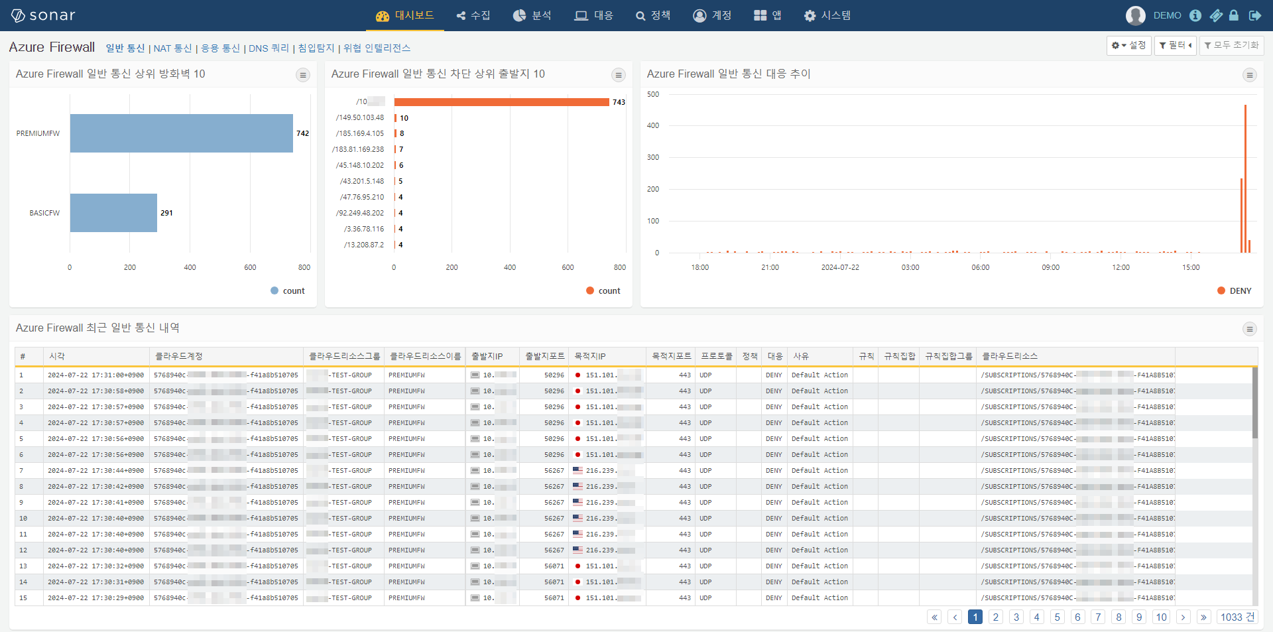Image resolution: width=1273 pixels, height=632 pixels.
Task: Click the logout icon in header
Action: coord(1254,15)
